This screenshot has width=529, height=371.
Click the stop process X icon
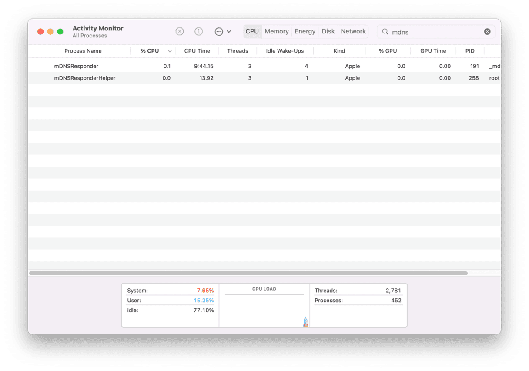(x=180, y=31)
